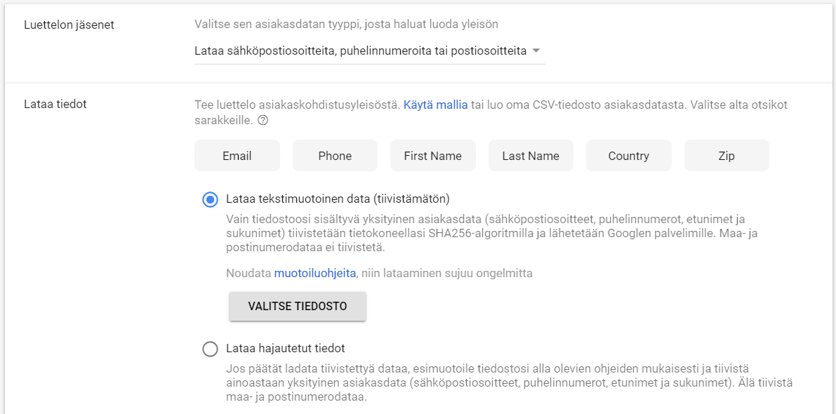Screen dimensions: 836x414
Task: Open the 'Käytä mallia' template link
Action: [436, 105]
